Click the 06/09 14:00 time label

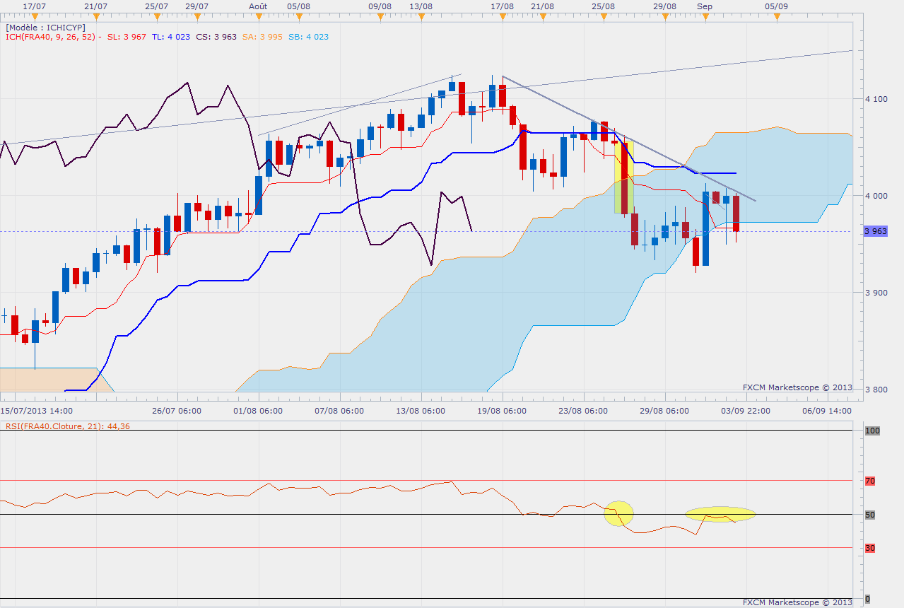[x=827, y=410]
